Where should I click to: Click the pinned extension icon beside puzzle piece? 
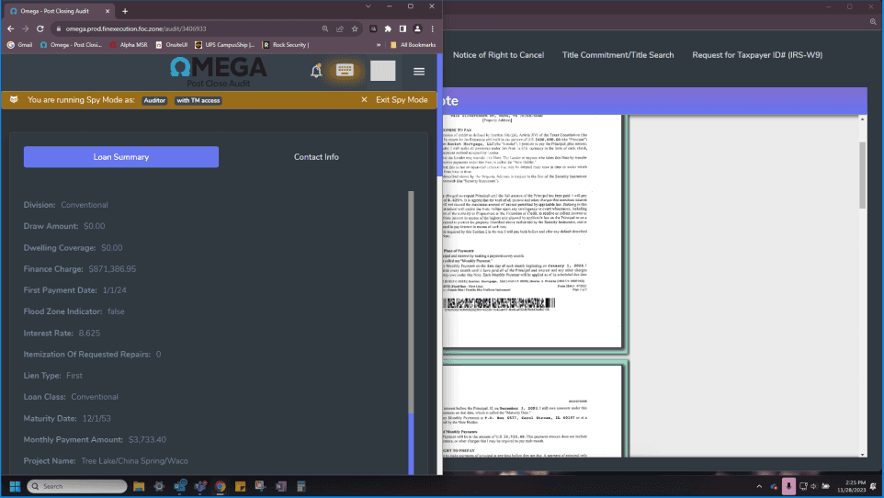coord(373,28)
